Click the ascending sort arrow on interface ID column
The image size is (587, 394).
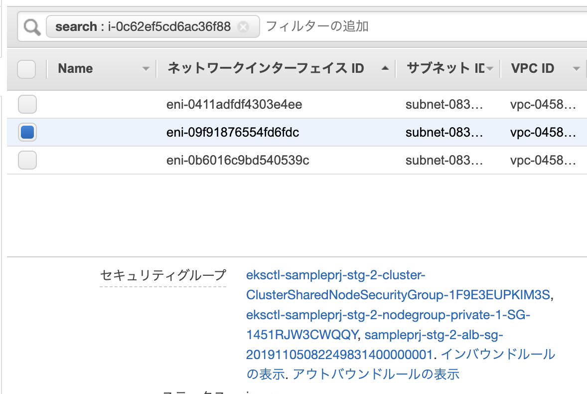[x=384, y=69]
